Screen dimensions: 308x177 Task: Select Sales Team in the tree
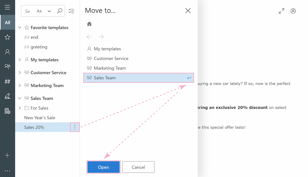pos(42,98)
